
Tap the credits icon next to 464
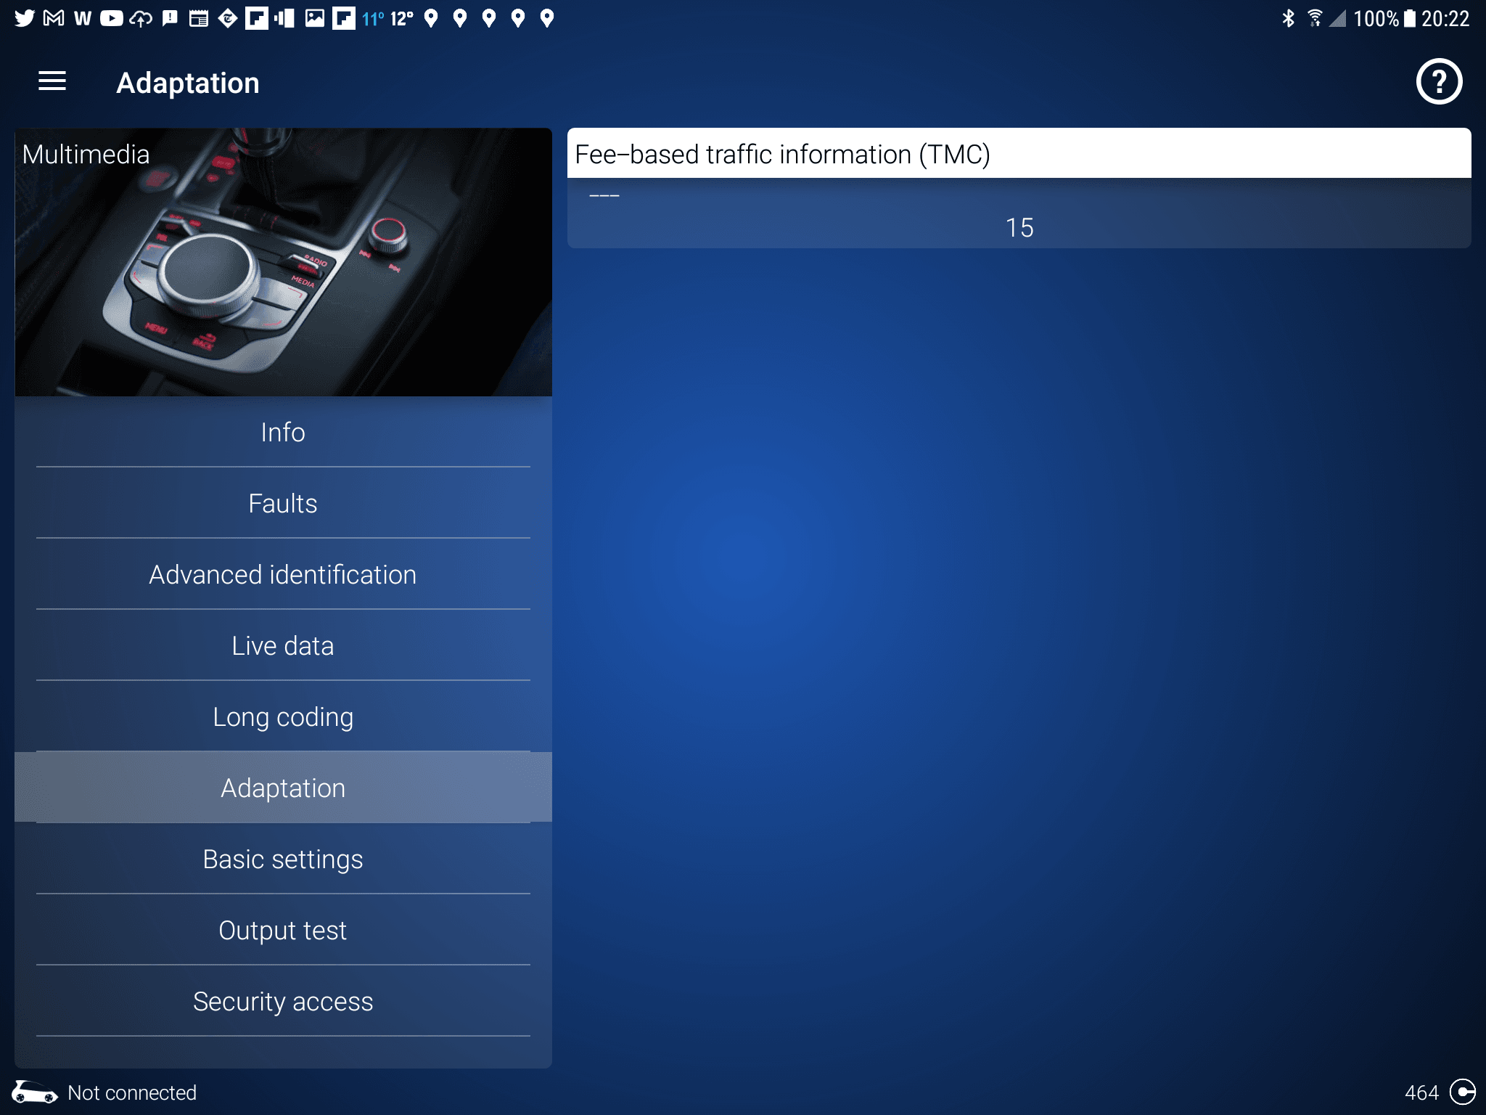1461,1092
